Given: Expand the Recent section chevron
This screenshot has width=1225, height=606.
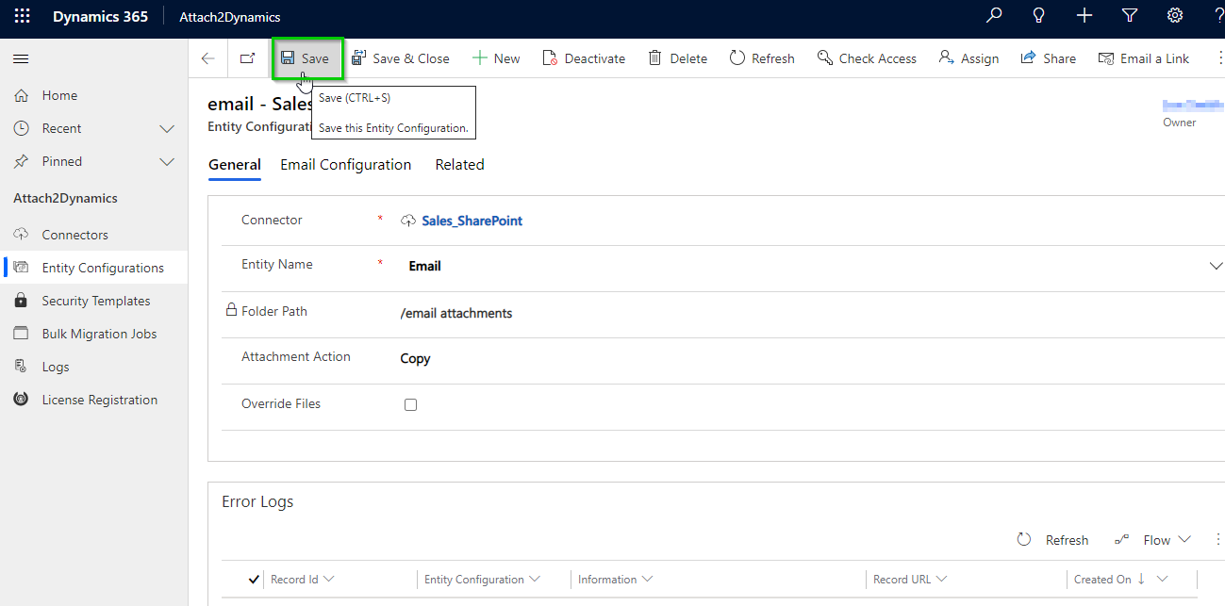Looking at the screenshot, I should (x=167, y=128).
